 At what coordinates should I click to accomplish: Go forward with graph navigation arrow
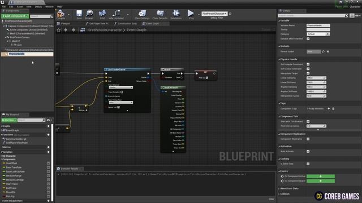(x=74, y=30)
